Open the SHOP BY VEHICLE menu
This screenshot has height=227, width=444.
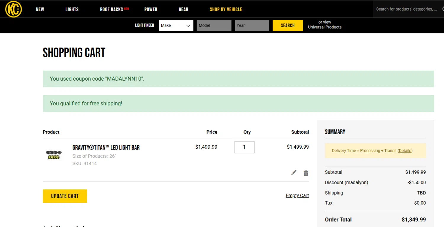pos(226,9)
